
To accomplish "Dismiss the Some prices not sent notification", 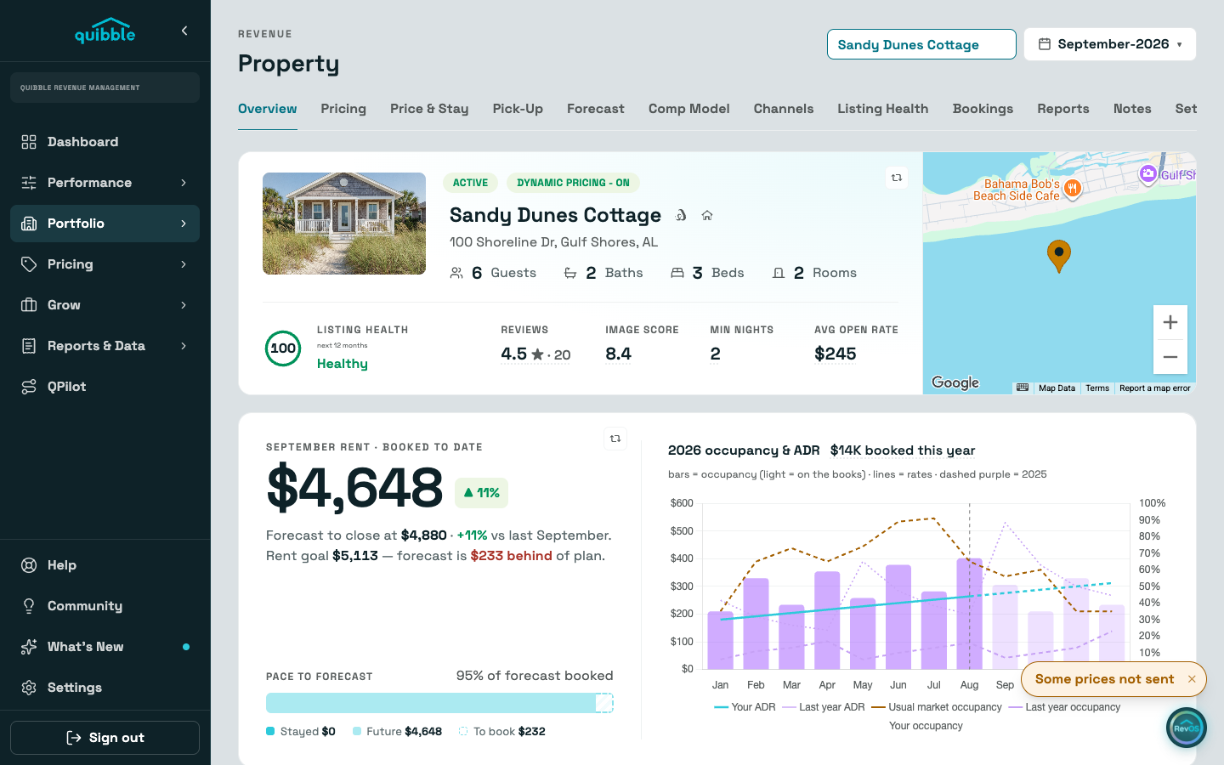I will point(1192,679).
